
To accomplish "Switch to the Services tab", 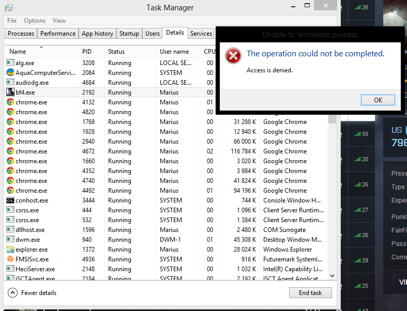I will pyautogui.click(x=201, y=34).
